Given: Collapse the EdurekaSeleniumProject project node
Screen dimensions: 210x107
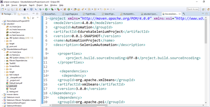Looking at the screenshot, I should (x=2, y=49).
